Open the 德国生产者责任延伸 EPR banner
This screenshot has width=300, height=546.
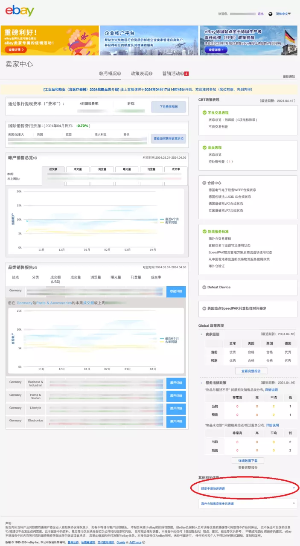click(x=249, y=40)
